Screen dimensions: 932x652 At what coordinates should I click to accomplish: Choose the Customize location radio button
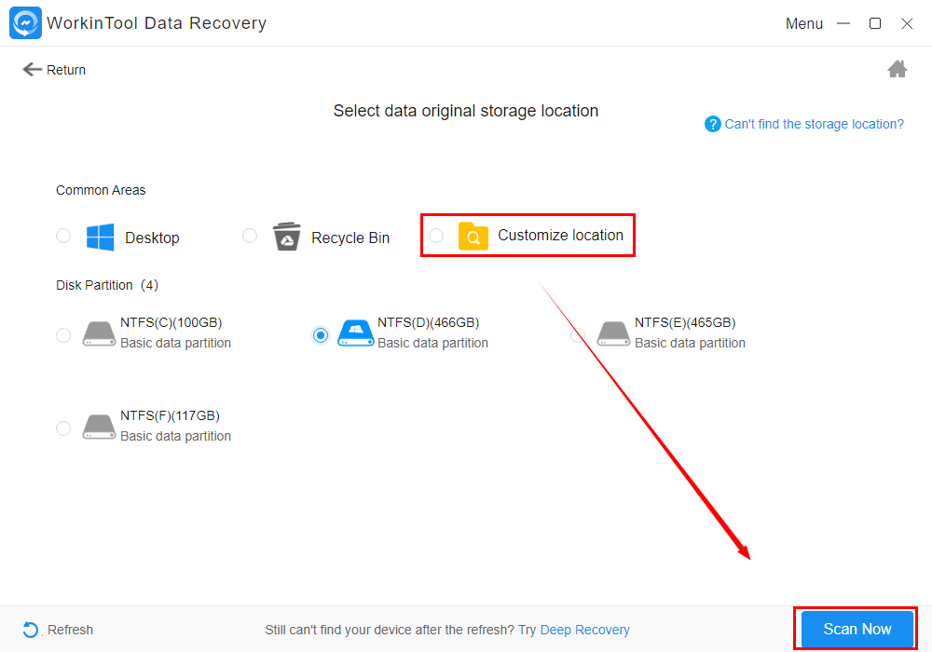click(436, 236)
